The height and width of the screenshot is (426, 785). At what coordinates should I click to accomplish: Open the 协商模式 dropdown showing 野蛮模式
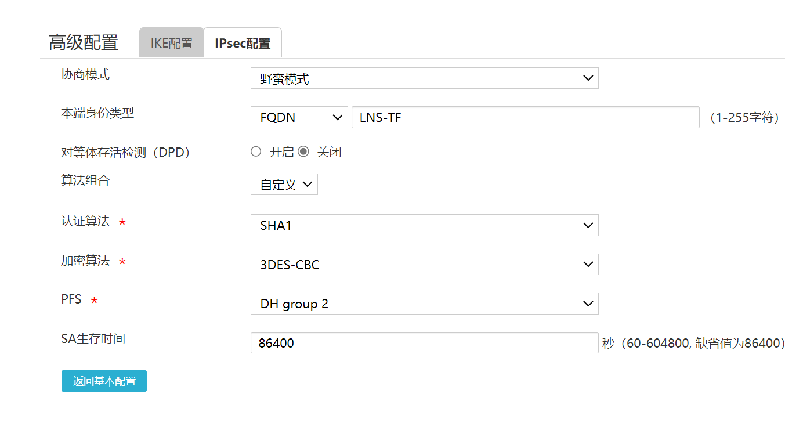coord(424,78)
